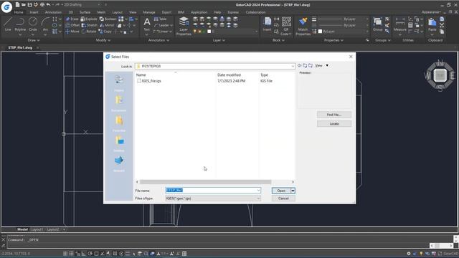This screenshot has height=258, width=459.
Task: Open the View menu arrow in dialog
Action: 327,65
